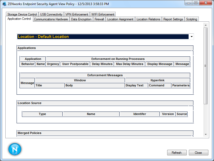This screenshot has width=214, height=161.
Task: Click the scrollbar down arrow
Action: tap(206, 135)
